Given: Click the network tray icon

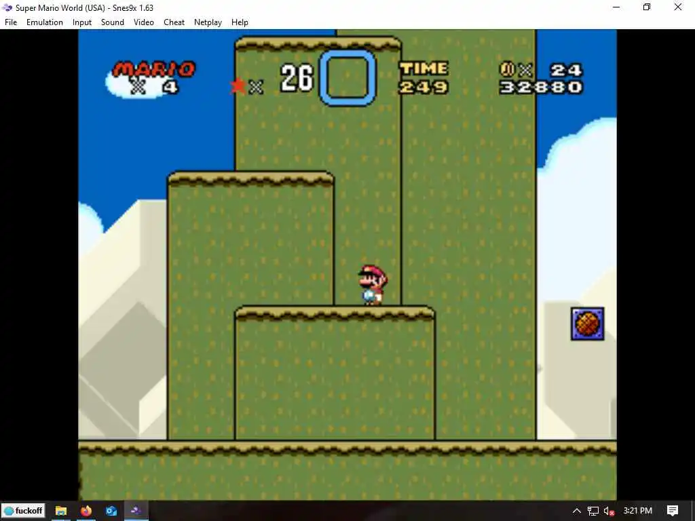Looking at the screenshot, I should click(x=593, y=511).
